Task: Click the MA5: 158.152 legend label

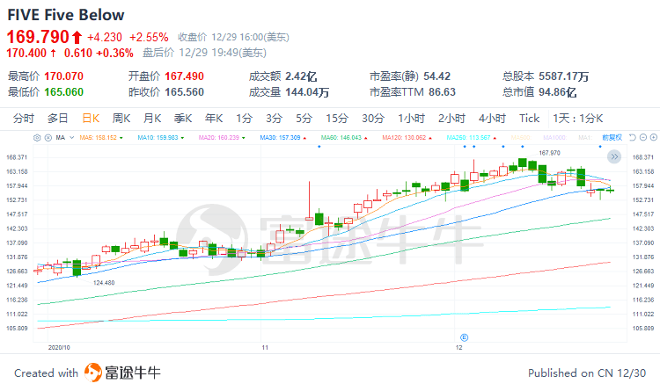Action: click(x=98, y=137)
